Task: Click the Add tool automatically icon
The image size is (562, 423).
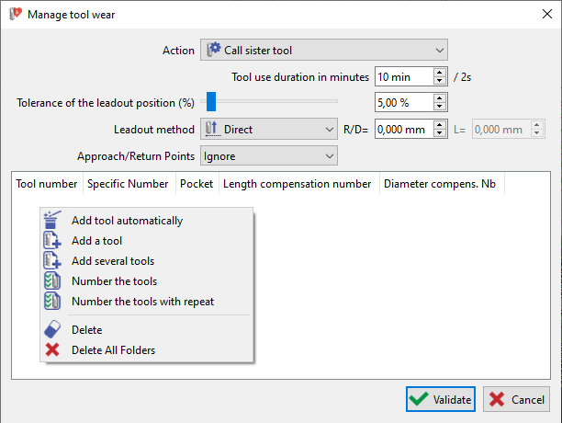Action: tap(52, 221)
